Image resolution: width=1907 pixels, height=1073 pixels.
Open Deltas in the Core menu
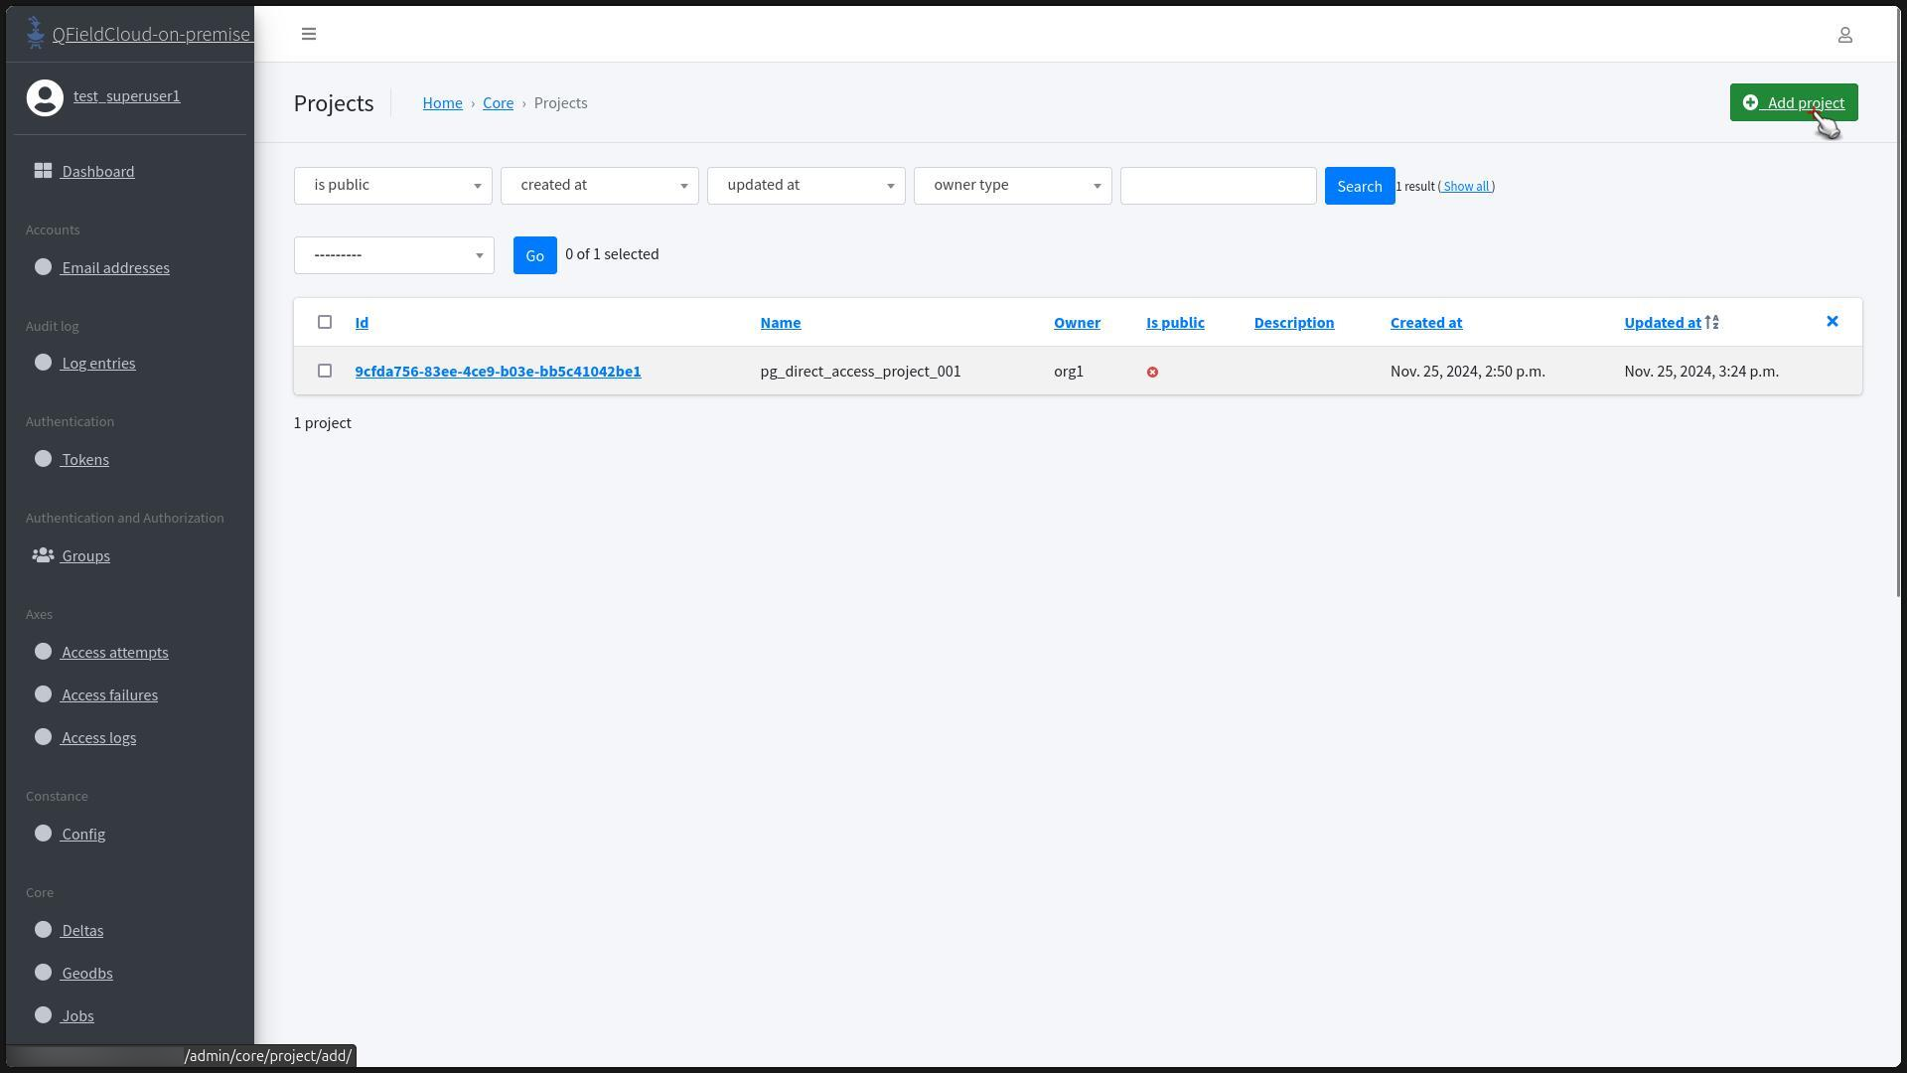(82, 931)
